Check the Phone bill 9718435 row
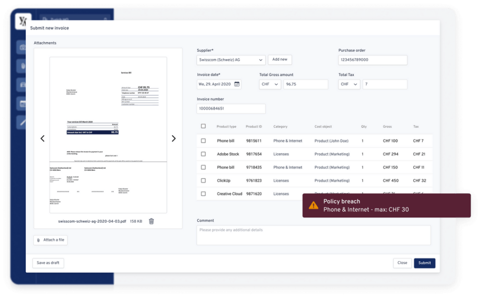 pyautogui.click(x=203, y=167)
